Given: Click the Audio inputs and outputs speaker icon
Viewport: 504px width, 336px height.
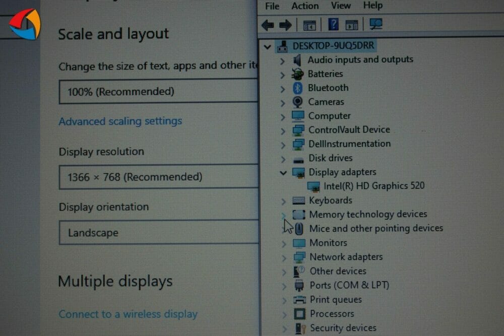Looking at the screenshot, I should pyautogui.click(x=297, y=60).
